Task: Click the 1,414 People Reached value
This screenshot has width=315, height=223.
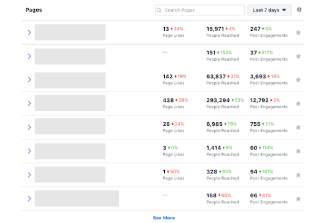Action: 213,148
